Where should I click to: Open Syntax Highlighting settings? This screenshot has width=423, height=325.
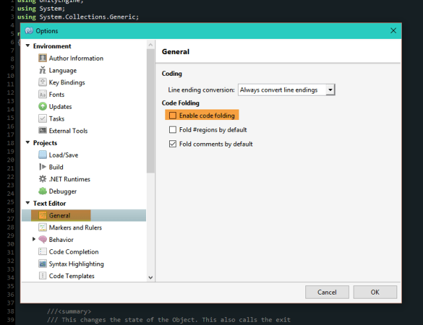pos(77,264)
